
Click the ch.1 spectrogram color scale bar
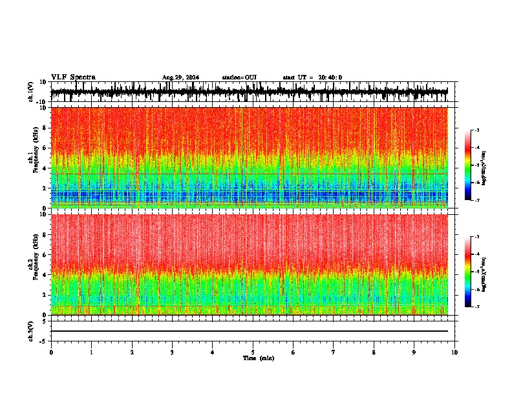[468, 165]
